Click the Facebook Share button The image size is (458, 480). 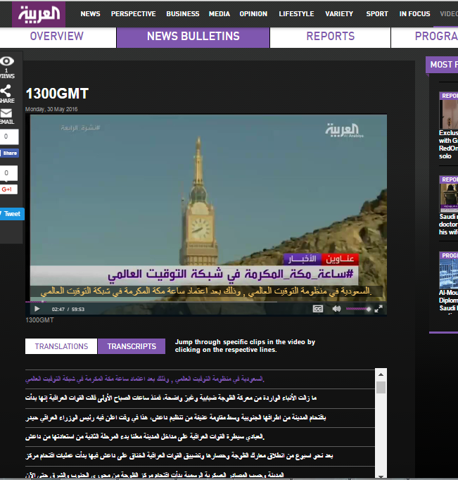pyautogui.click(x=9, y=153)
